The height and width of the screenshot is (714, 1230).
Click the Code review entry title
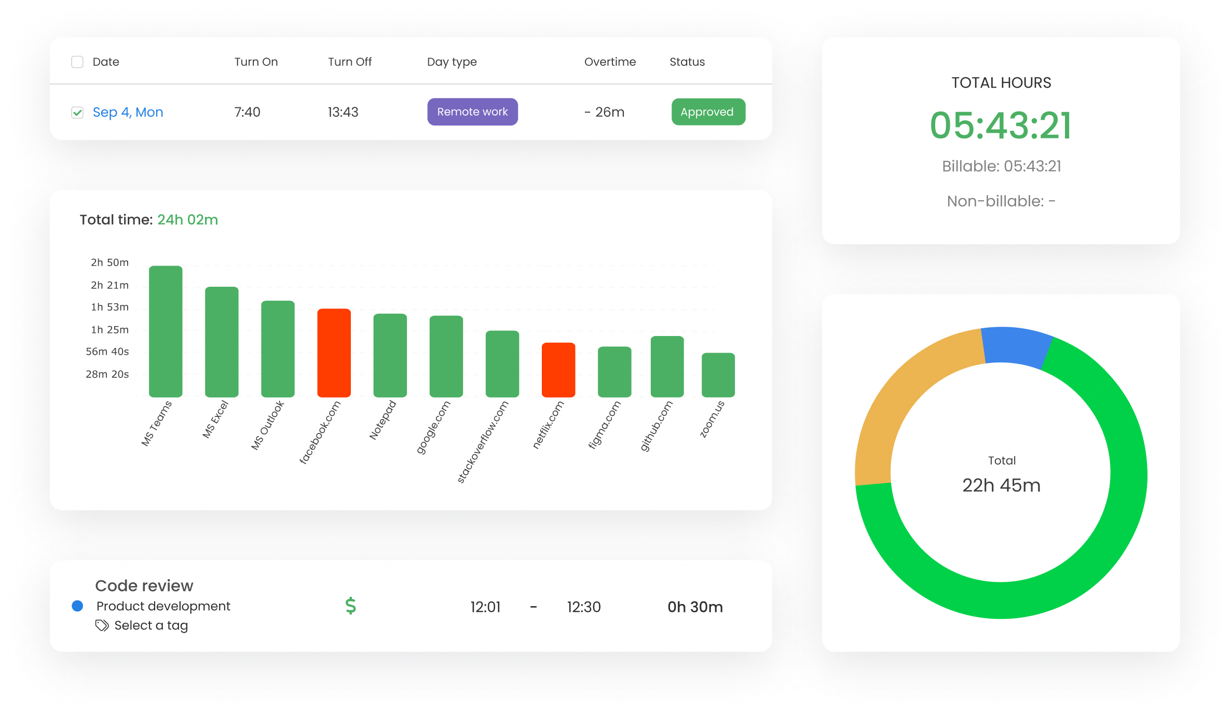[144, 585]
